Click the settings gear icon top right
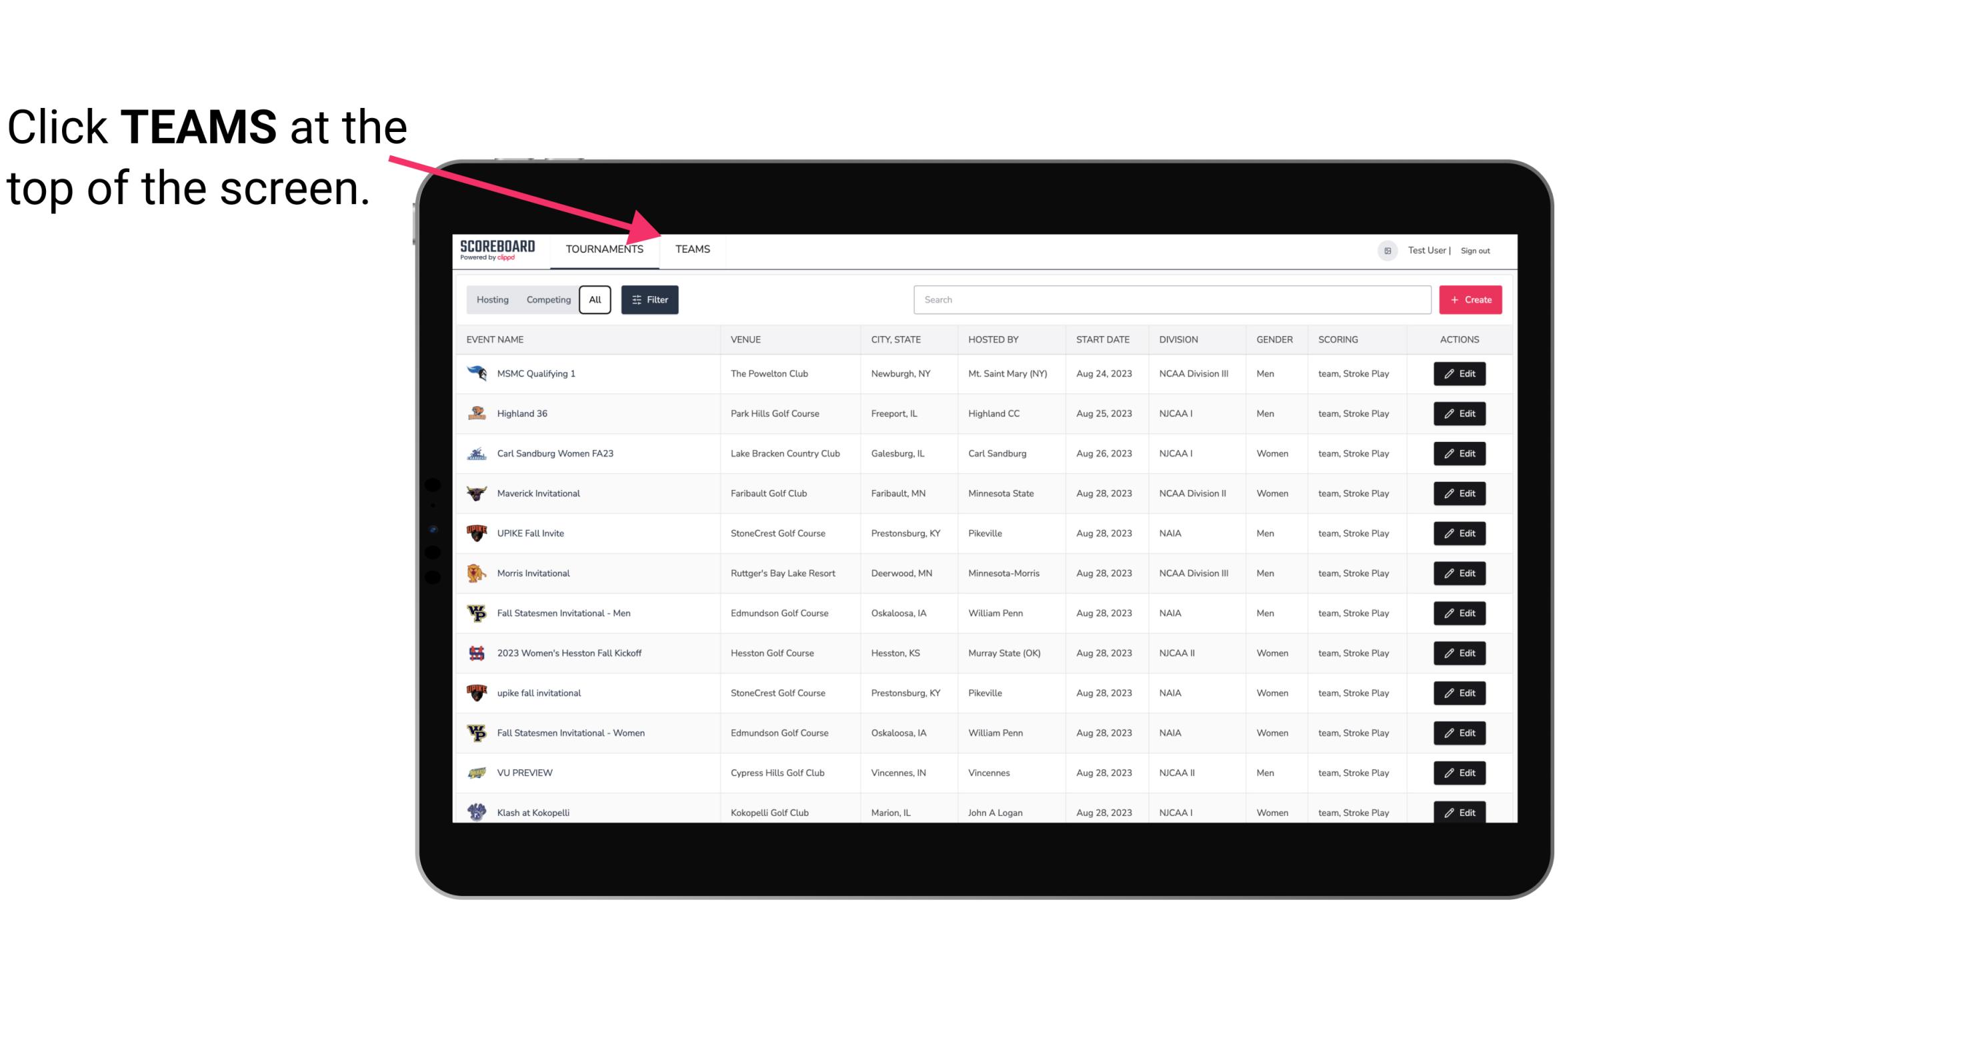1967x1058 pixels. tap(1385, 249)
